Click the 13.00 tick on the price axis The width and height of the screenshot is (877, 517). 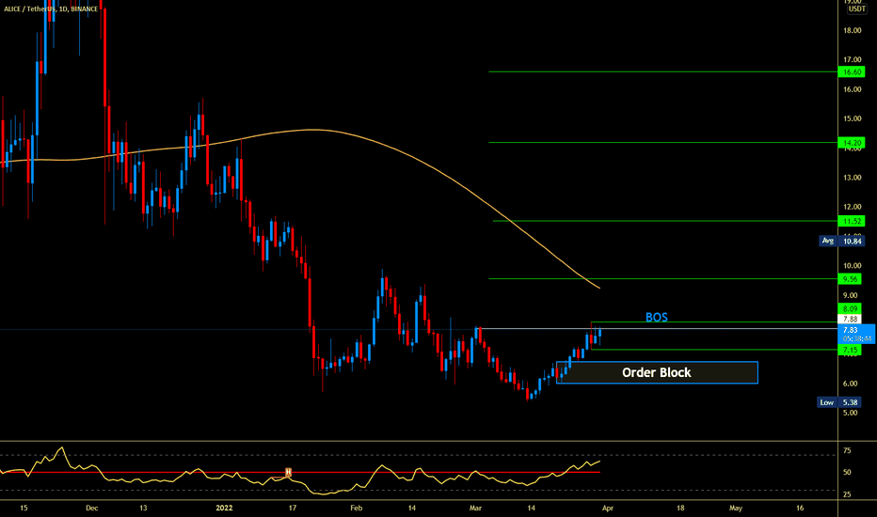click(853, 178)
